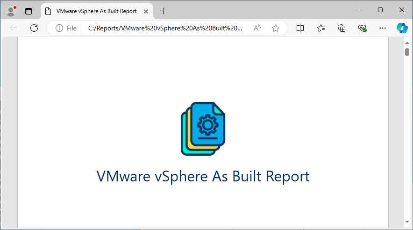Click the report document gear logo

pos(203,129)
